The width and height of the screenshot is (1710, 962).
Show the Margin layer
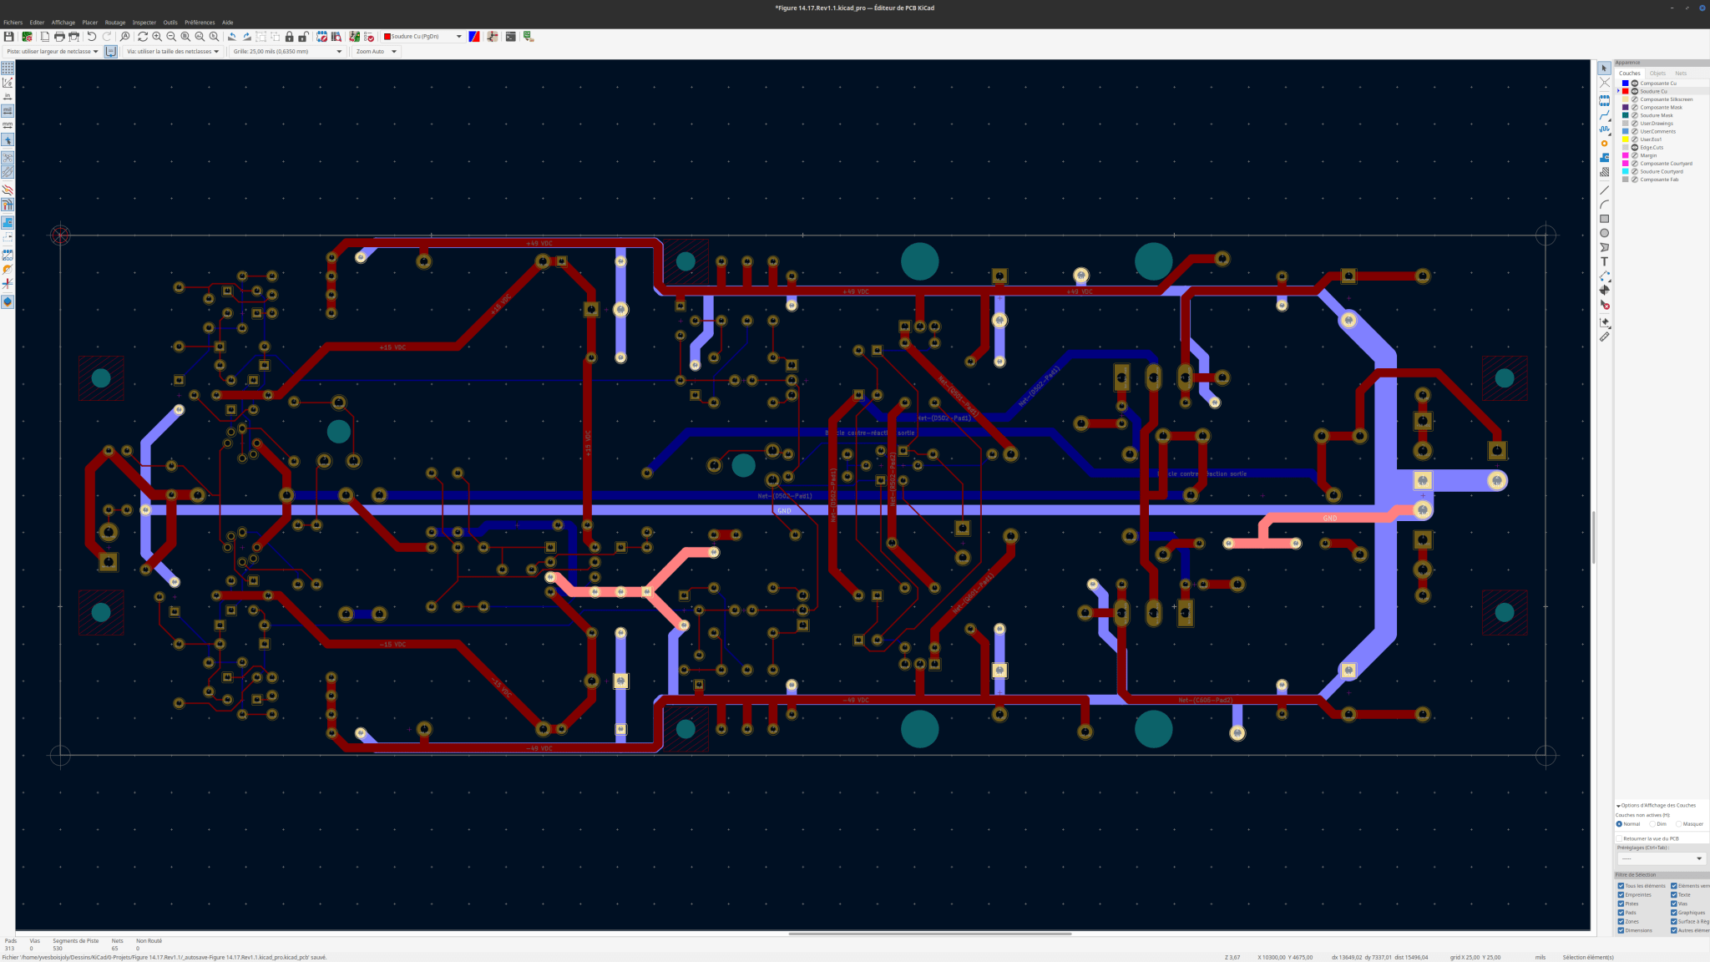pos(1635,155)
